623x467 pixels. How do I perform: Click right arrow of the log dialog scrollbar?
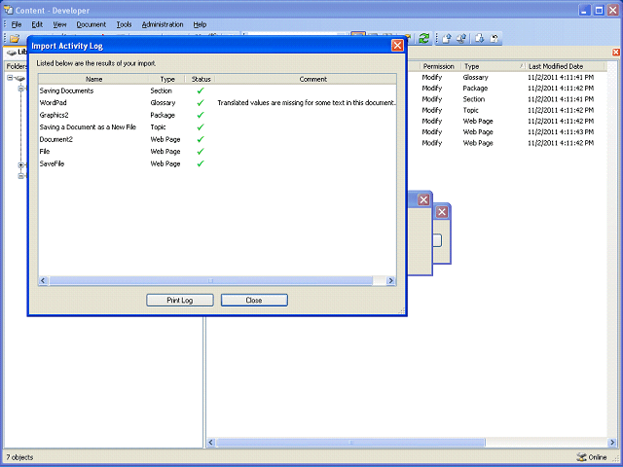391,281
